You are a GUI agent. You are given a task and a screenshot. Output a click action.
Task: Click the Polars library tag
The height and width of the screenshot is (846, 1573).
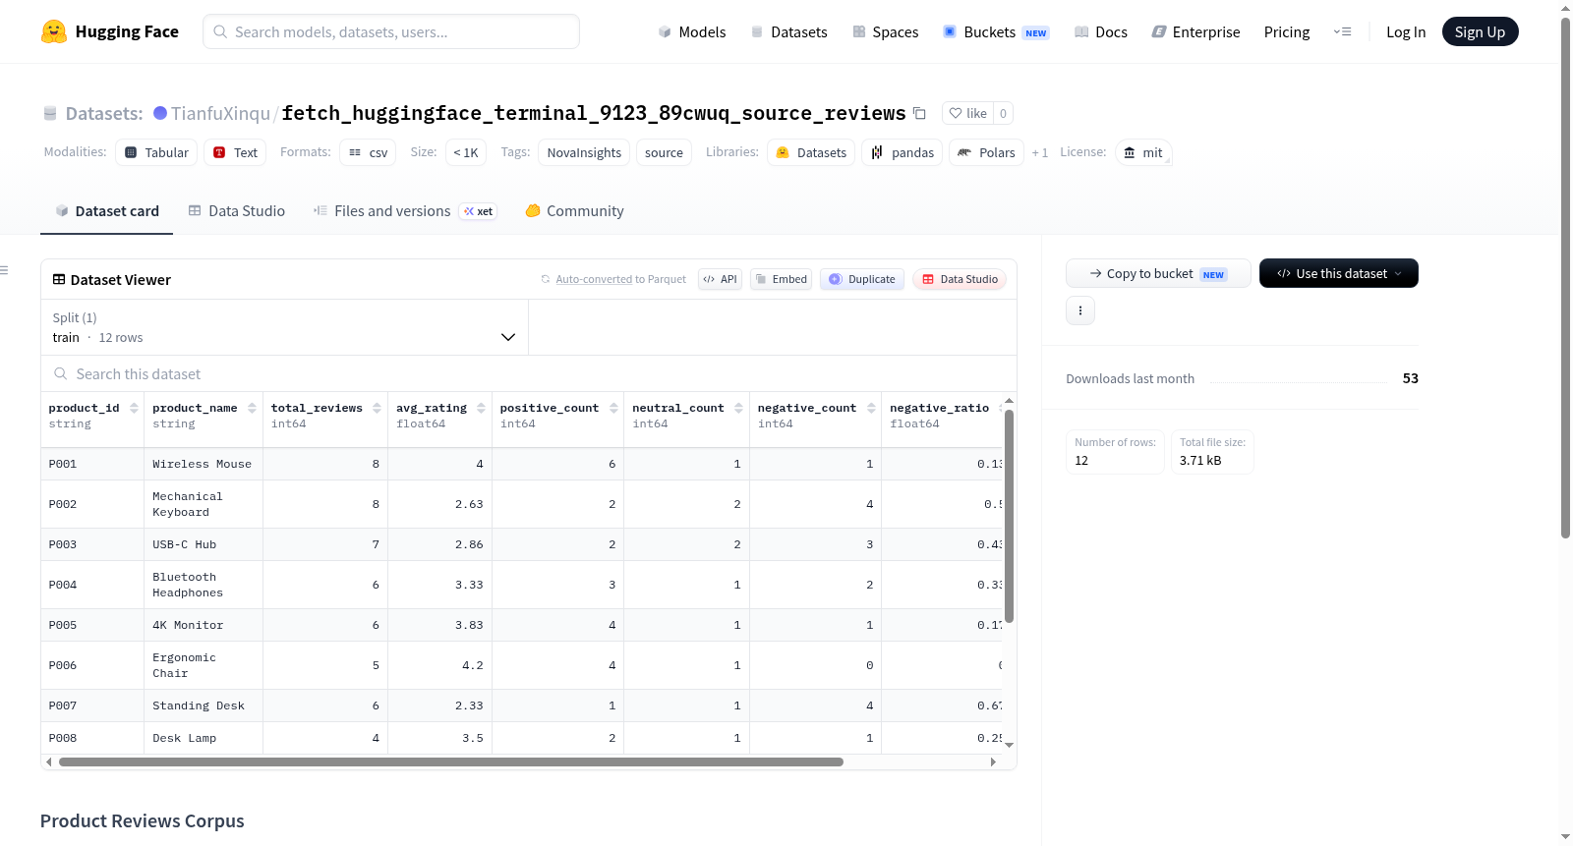[x=986, y=152]
